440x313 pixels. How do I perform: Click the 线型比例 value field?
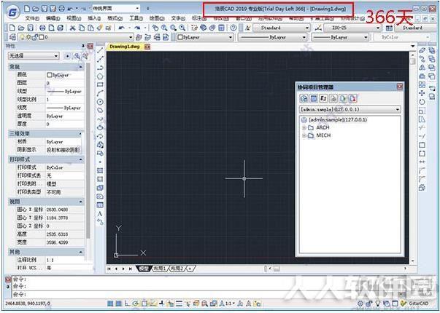click(64, 100)
